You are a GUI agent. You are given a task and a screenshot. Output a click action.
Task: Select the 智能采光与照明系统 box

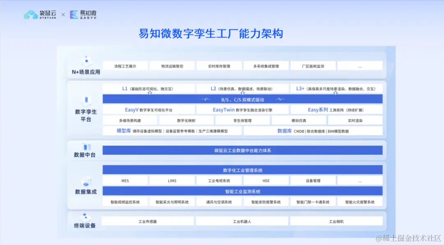172,202
